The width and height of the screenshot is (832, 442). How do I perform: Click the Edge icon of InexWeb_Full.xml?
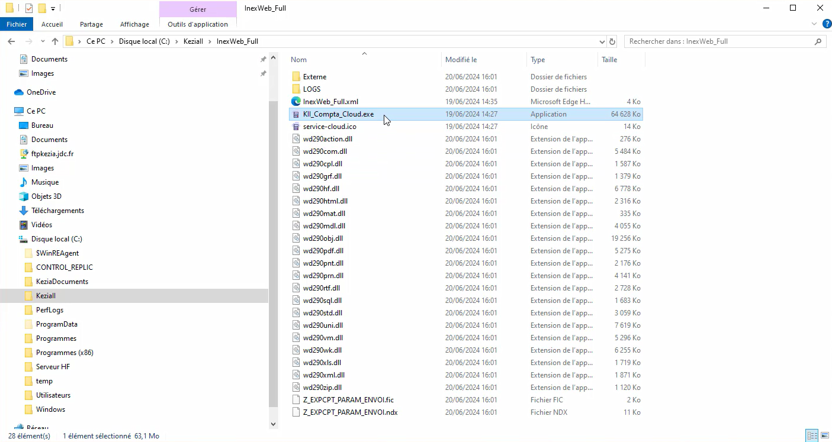tap(296, 102)
